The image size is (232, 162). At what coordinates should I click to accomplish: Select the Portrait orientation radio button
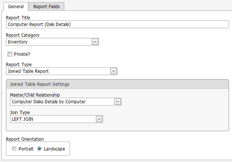point(14,149)
